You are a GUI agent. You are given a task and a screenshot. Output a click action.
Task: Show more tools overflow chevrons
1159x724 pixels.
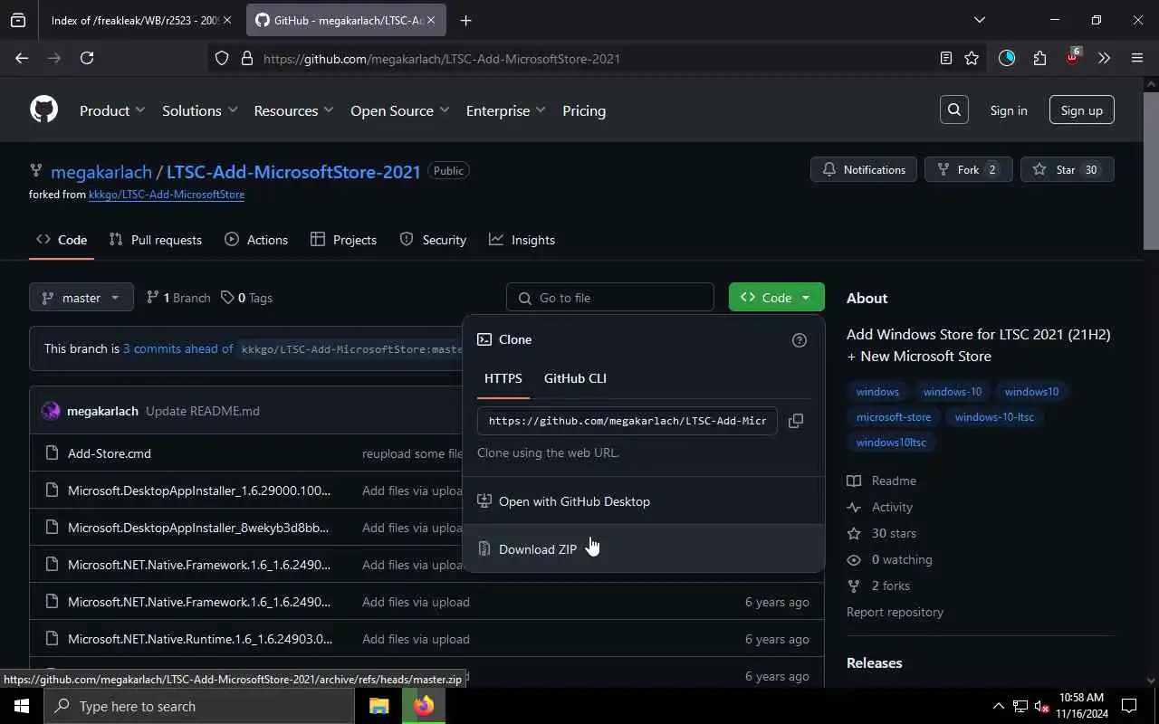1104,58
